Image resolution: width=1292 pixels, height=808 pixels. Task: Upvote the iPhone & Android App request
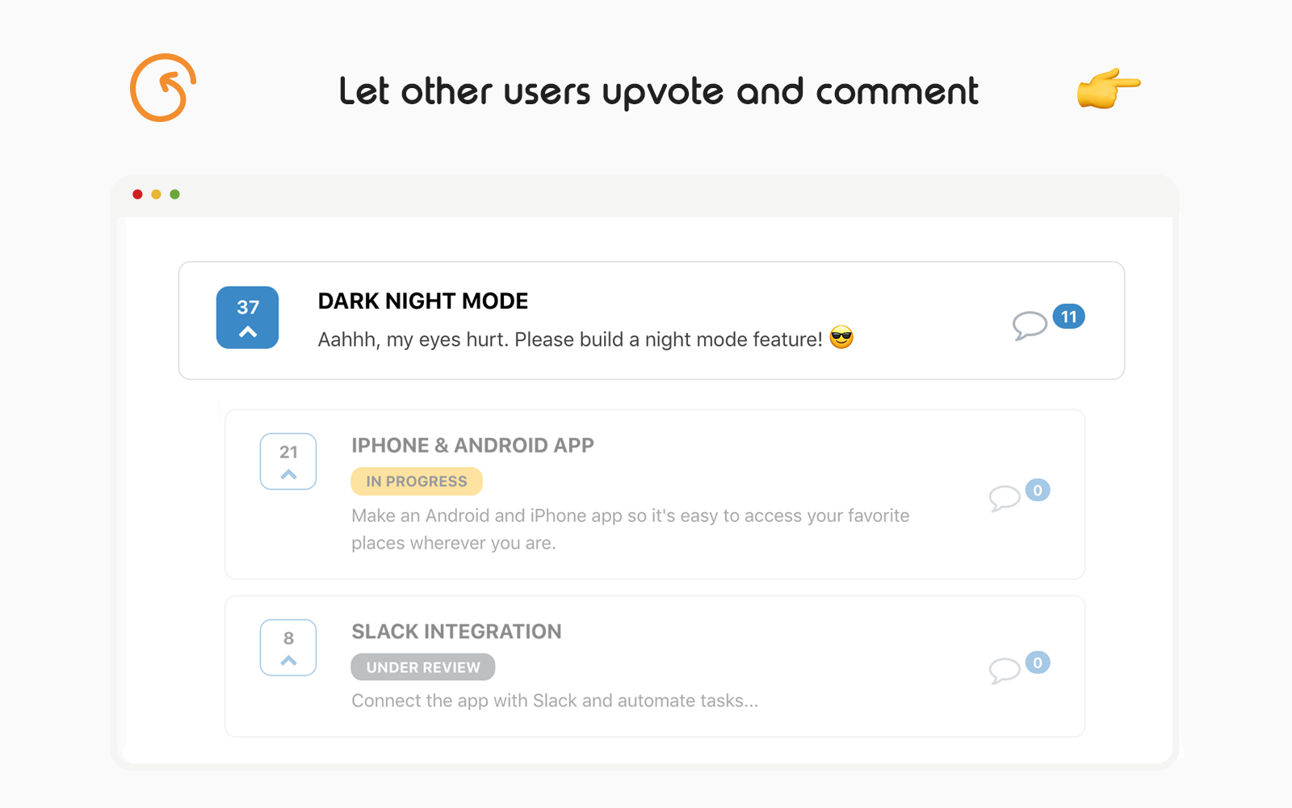pyautogui.click(x=288, y=461)
